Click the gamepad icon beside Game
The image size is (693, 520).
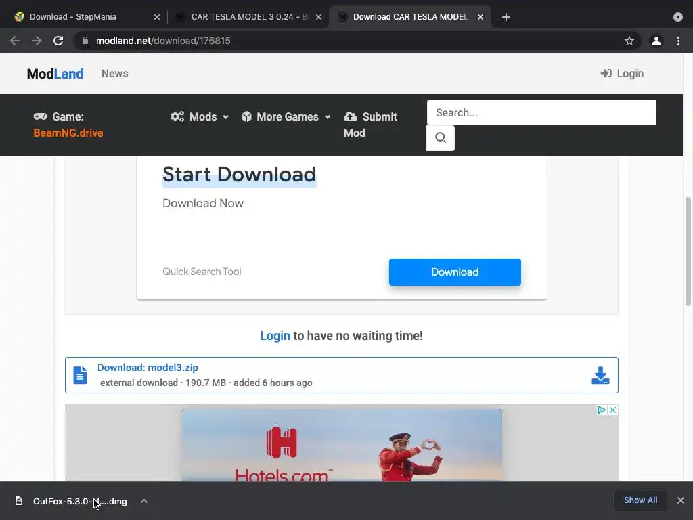coord(40,116)
